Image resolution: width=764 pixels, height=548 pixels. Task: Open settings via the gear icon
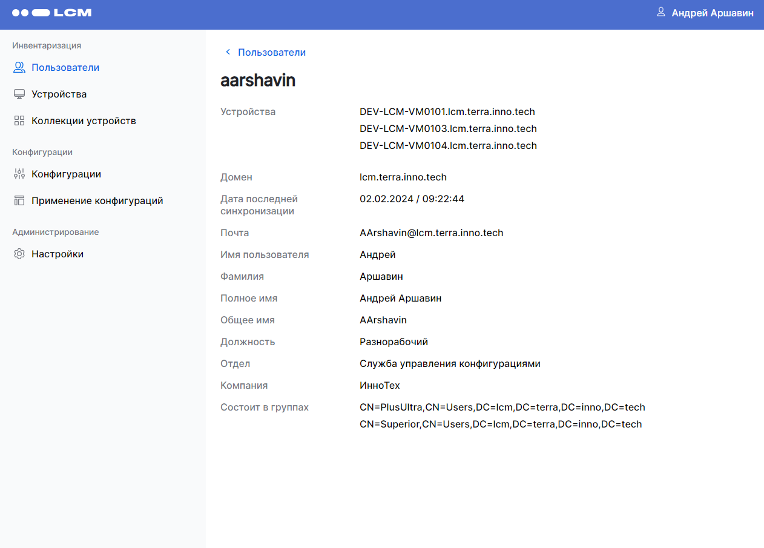tap(19, 254)
